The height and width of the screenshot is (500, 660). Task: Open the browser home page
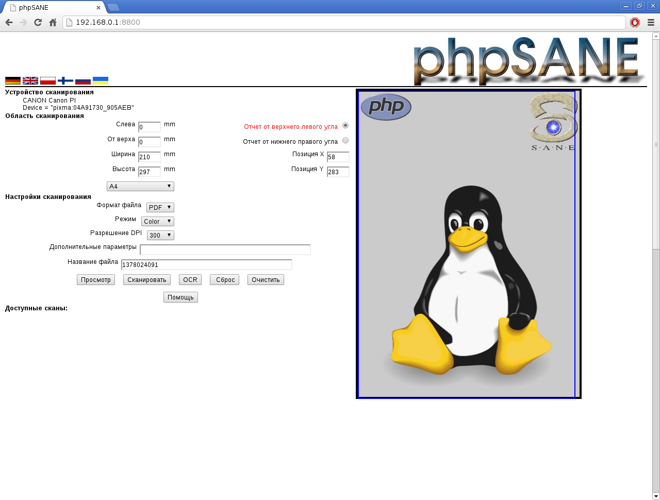[53, 22]
